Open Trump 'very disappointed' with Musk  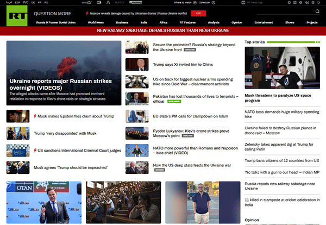pyautogui.click(x=65, y=133)
